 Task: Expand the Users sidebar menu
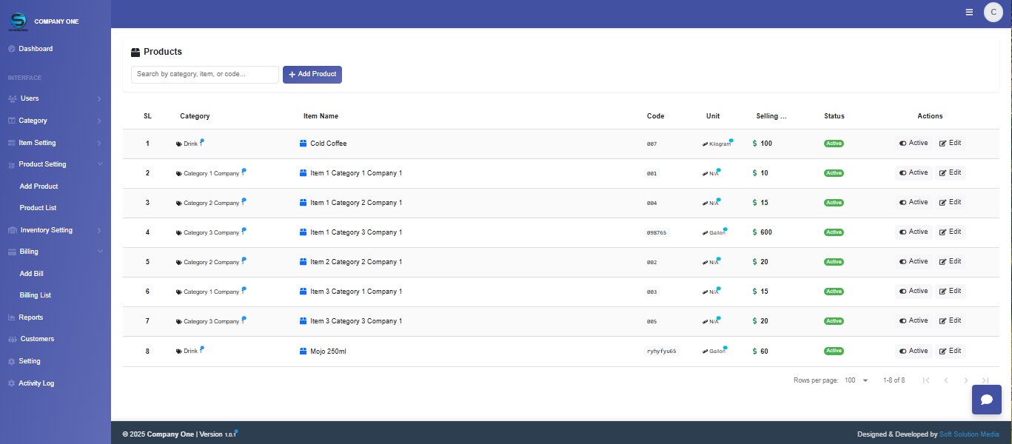(x=56, y=98)
